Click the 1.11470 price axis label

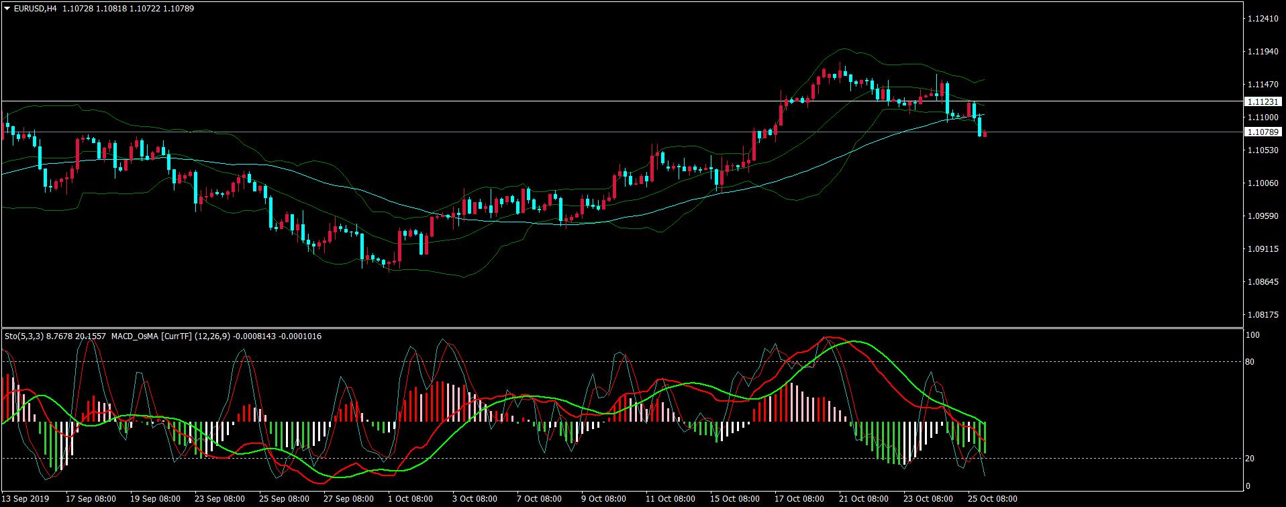coord(1262,85)
